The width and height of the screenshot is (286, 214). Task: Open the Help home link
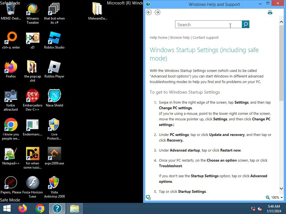[x=159, y=38]
